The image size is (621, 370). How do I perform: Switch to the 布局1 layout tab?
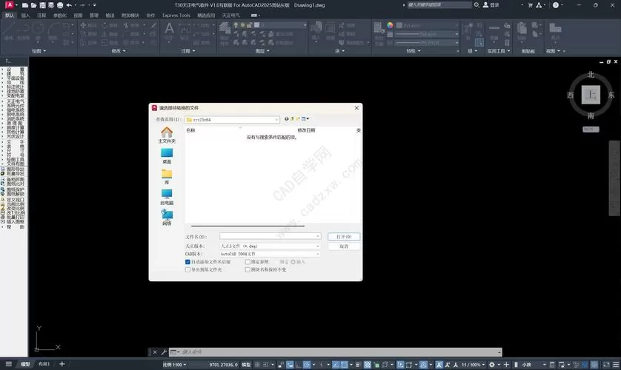coord(44,364)
